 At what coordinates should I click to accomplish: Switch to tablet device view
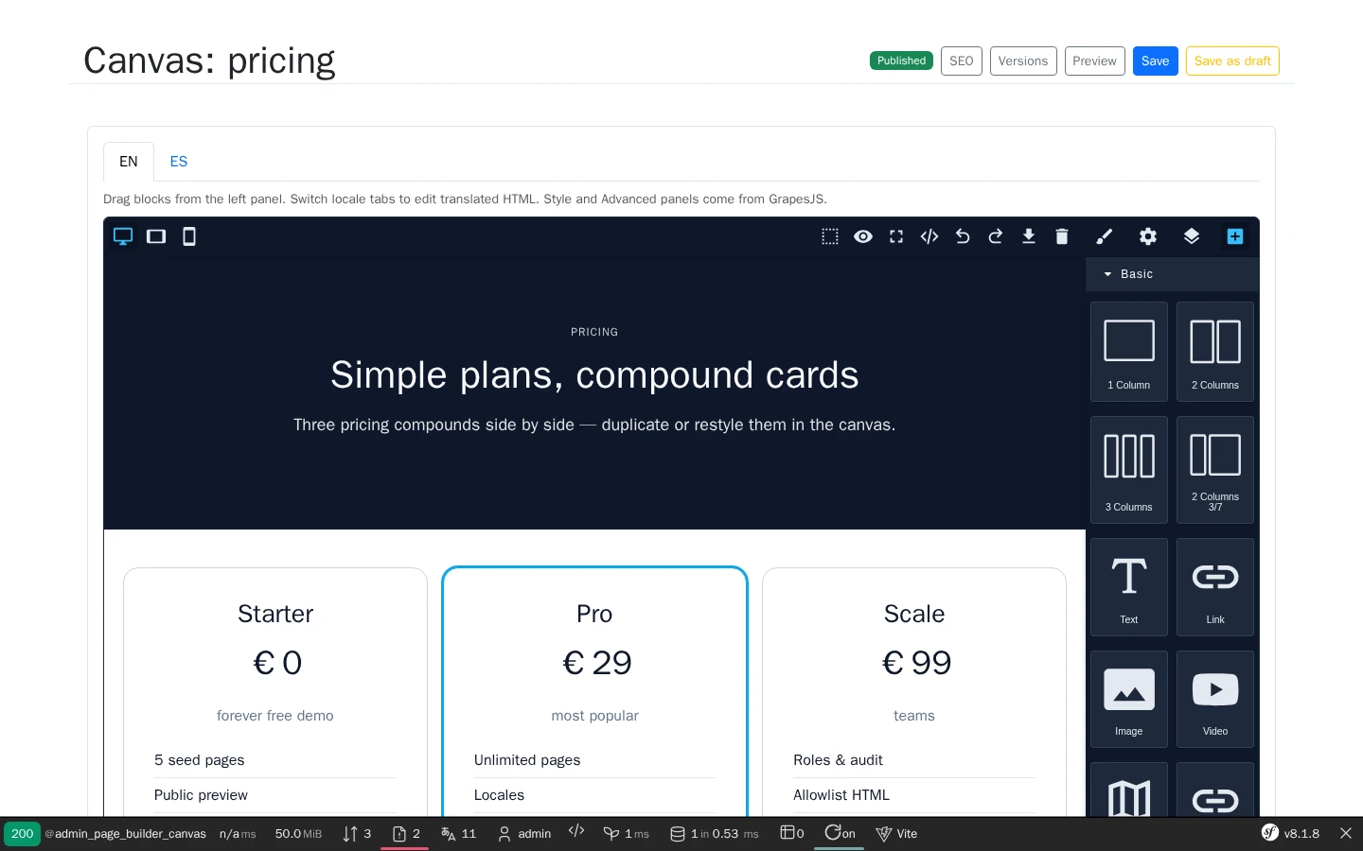156,236
